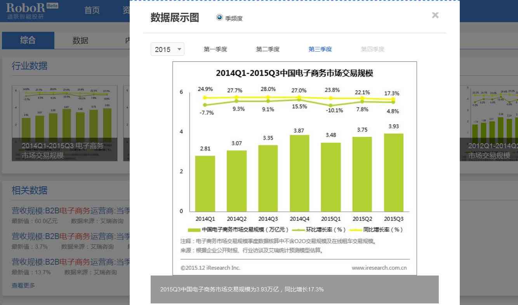Open the 数据 tab
This screenshot has width=518, height=305.
80,40
